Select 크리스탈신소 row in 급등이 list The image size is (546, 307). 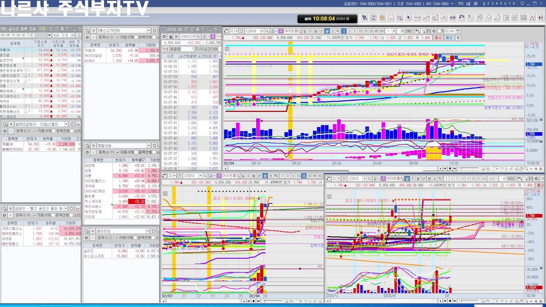pos(41,228)
